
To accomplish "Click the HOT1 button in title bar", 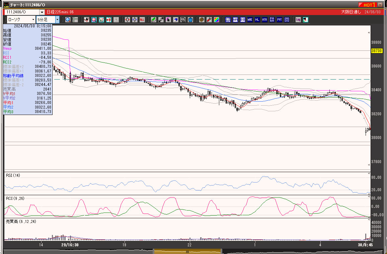I will [367, 5].
